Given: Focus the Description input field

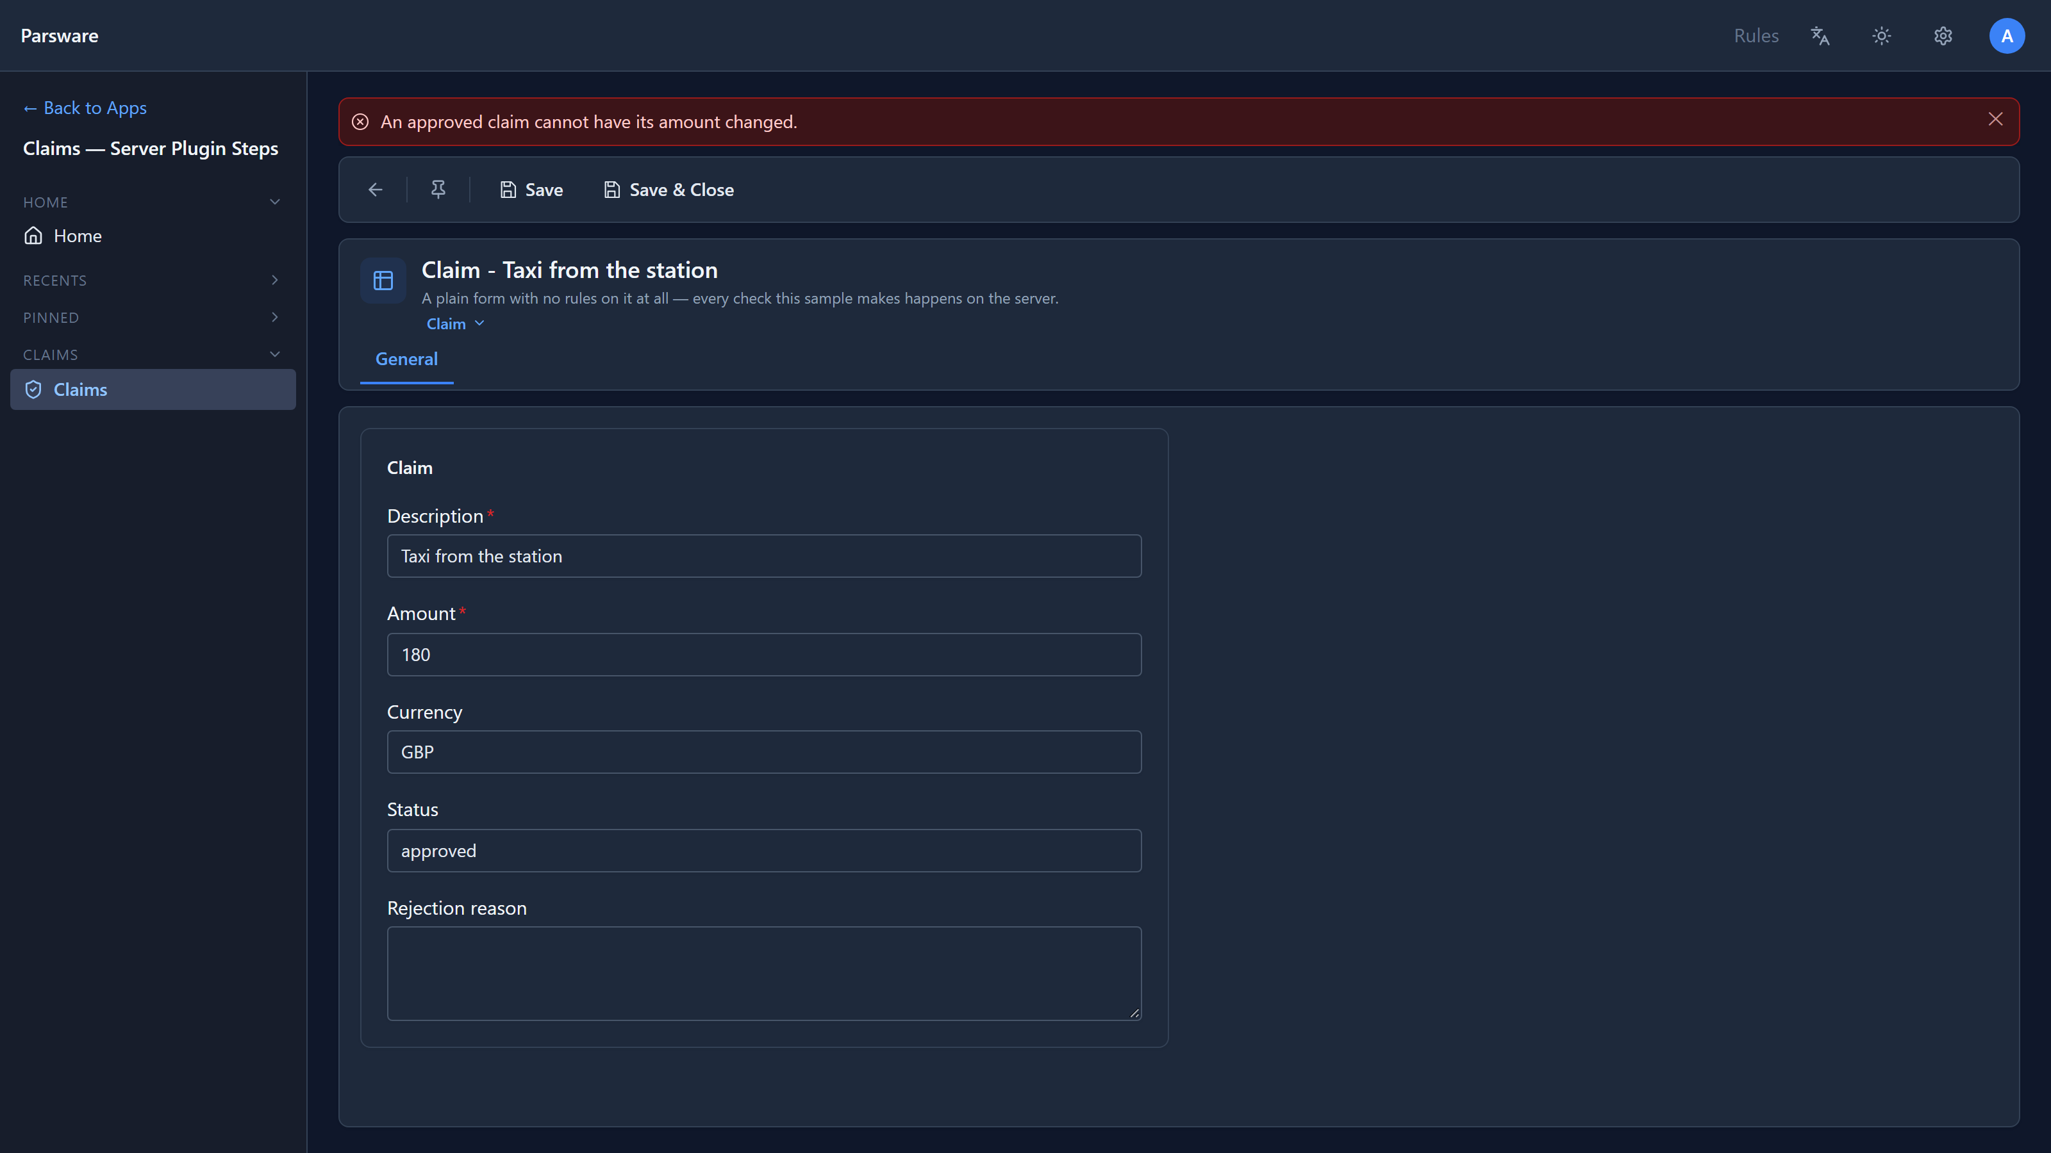Looking at the screenshot, I should coord(763,556).
